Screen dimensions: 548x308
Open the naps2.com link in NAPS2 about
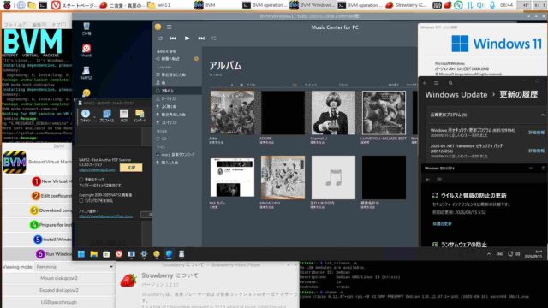coord(97,169)
